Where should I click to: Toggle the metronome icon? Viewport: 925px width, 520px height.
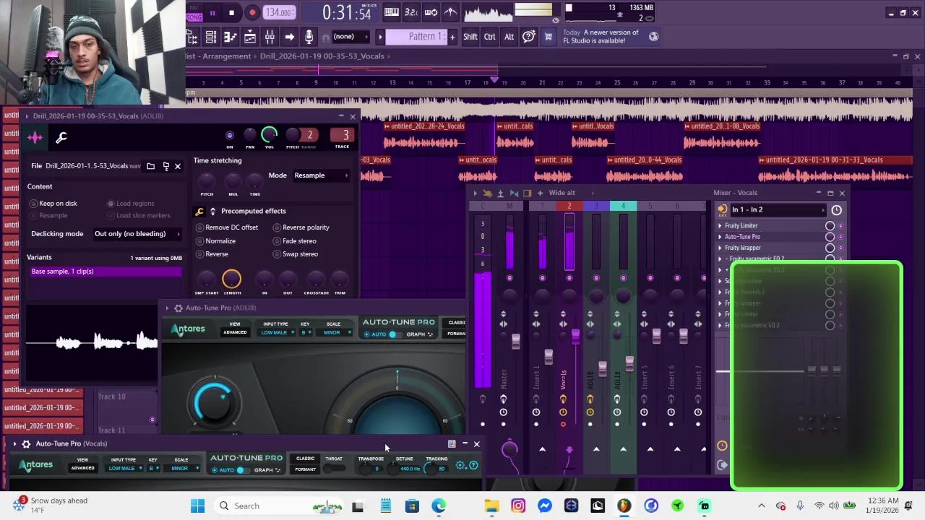point(450,12)
